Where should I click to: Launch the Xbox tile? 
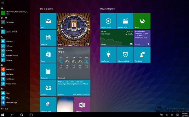pyautogui.click(x=142, y=21)
